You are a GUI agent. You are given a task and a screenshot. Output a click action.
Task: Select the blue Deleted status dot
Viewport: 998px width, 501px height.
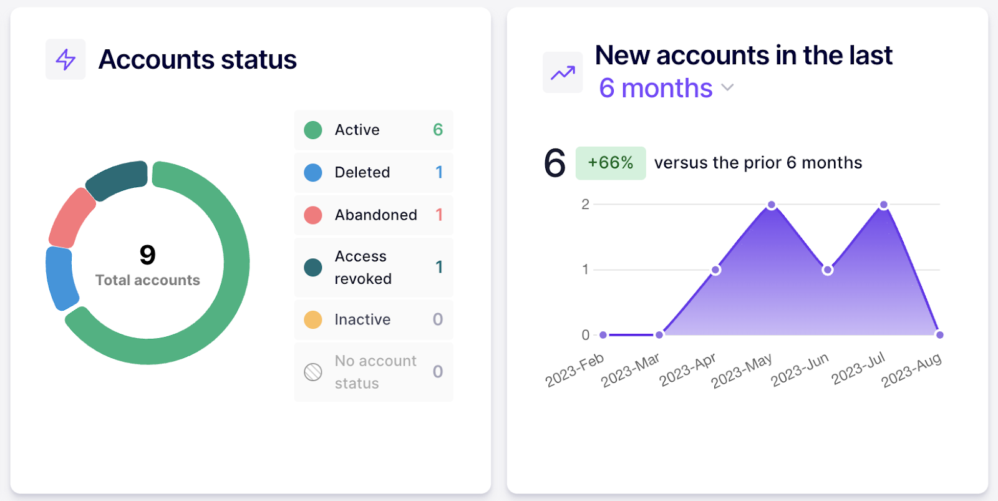click(x=313, y=172)
